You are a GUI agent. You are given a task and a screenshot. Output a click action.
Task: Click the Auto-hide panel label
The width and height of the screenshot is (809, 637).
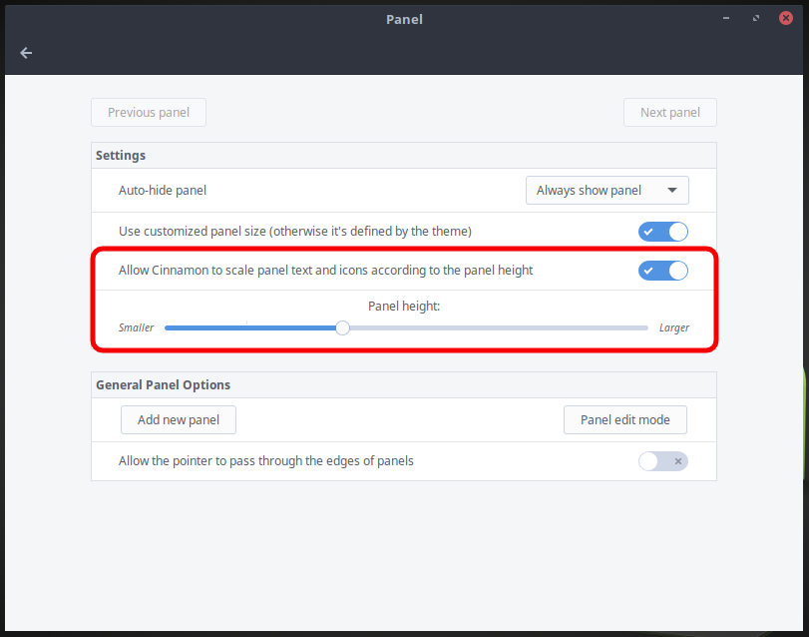coord(163,190)
